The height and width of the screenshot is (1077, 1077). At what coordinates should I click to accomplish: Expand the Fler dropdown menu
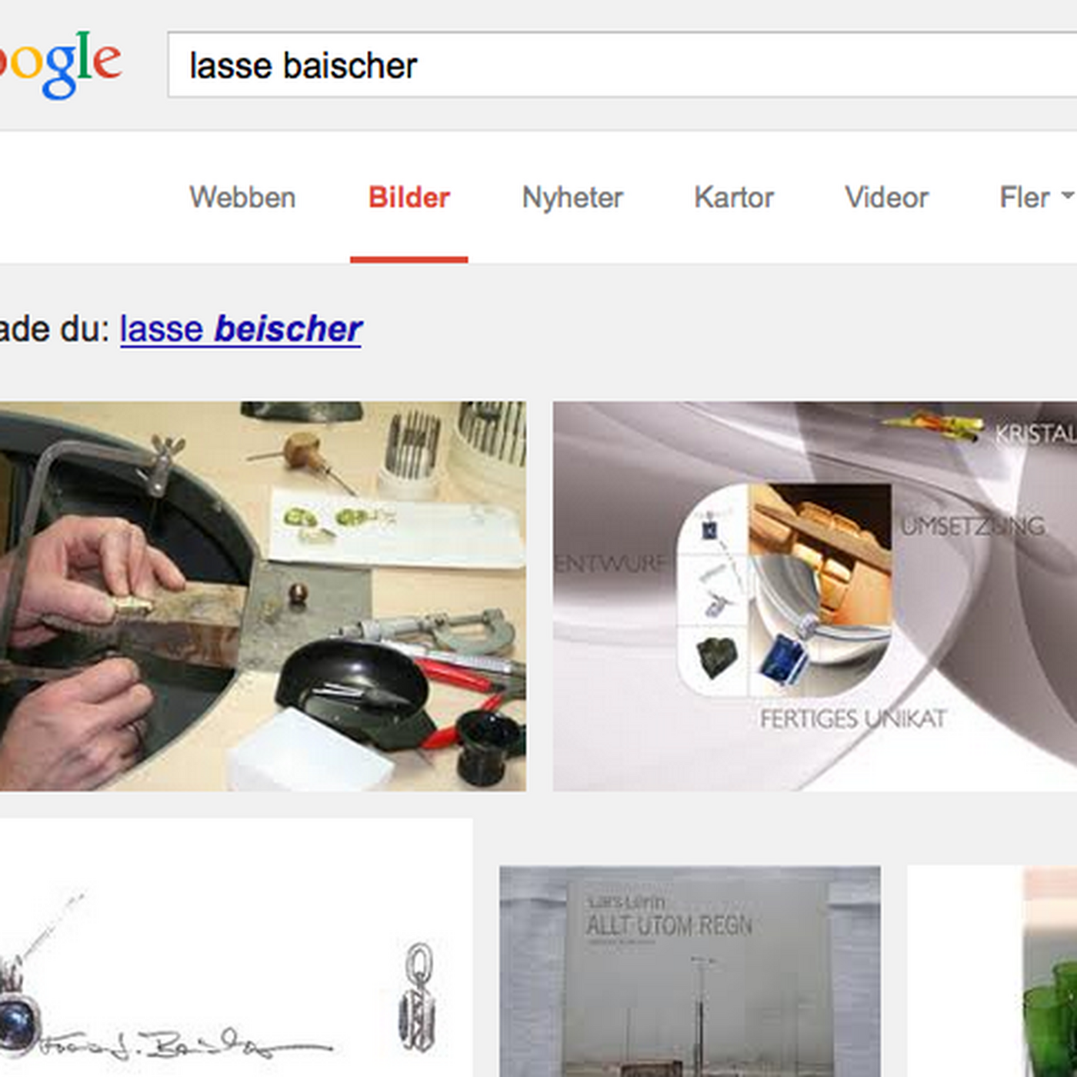pyautogui.click(x=1036, y=198)
